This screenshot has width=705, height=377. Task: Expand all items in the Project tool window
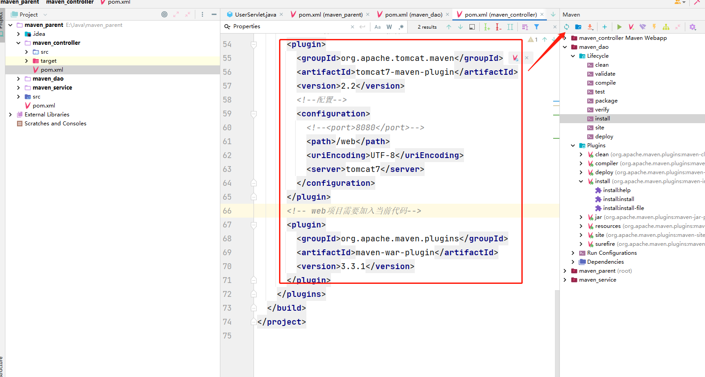(176, 14)
